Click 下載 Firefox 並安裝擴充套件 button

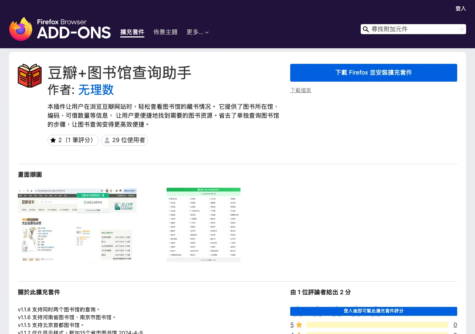coord(374,73)
